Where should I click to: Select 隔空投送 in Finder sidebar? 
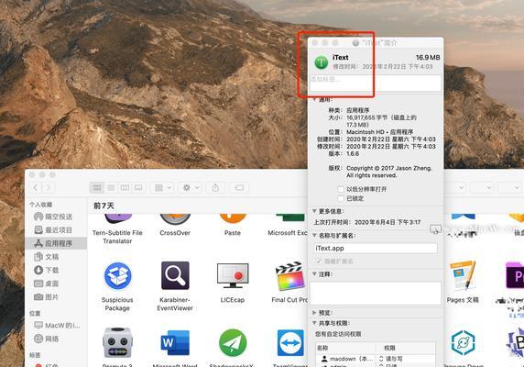coord(56,217)
